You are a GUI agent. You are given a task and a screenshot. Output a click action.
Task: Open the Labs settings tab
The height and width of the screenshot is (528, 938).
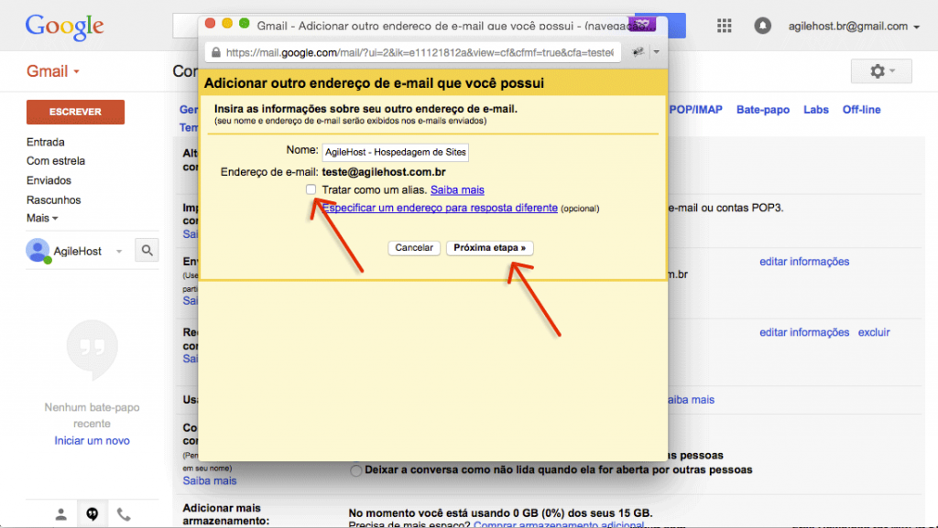tap(816, 110)
